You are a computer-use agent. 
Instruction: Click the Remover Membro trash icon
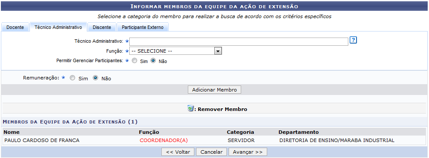[x=190, y=109]
